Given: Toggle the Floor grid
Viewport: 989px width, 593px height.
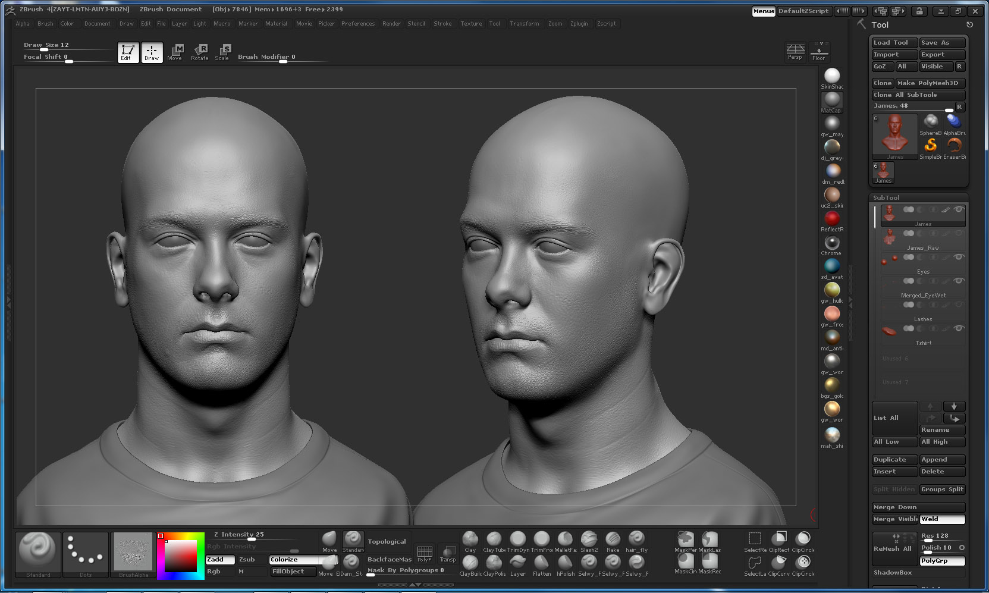Looking at the screenshot, I should [x=819, y=51].
